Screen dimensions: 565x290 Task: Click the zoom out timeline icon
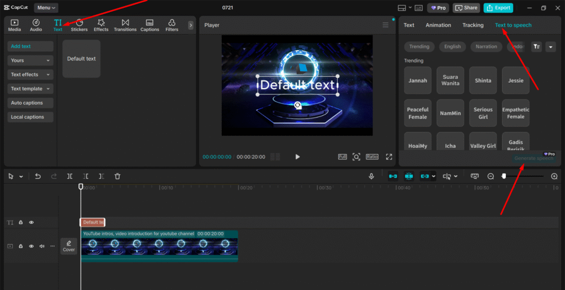click(x=491, y=176)
